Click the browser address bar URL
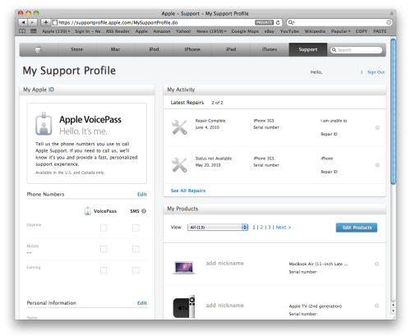This screenshot has height=336, width=411. 118,22
